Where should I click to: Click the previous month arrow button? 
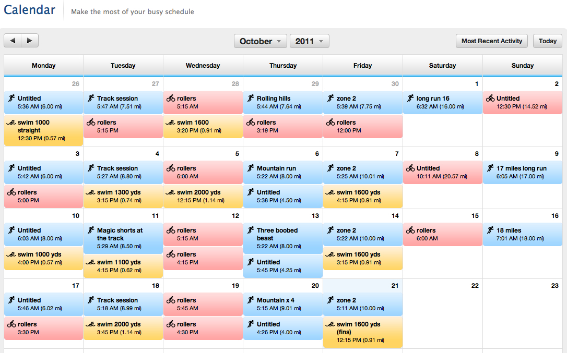click(x=13, y=41)
